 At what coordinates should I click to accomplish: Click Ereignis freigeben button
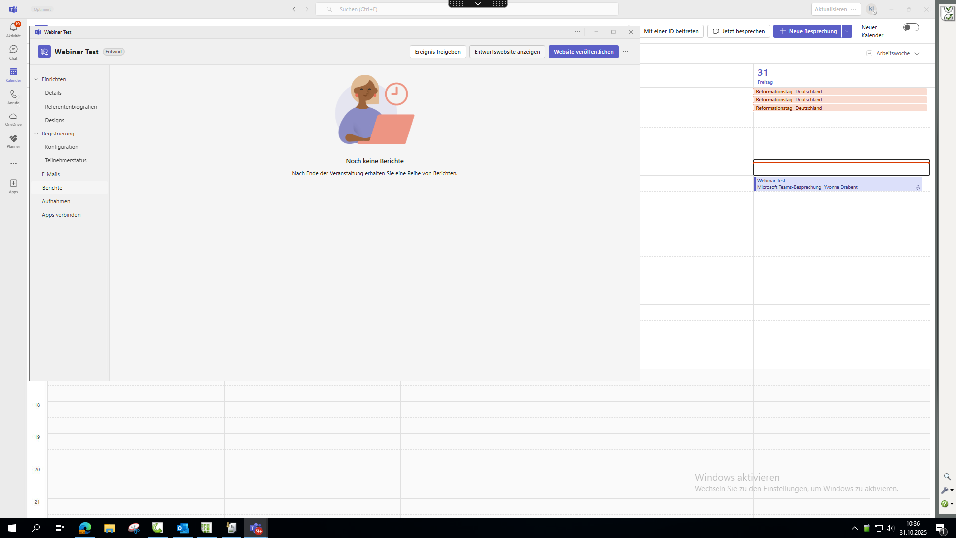pyautogui.click(x=437, y=52)
